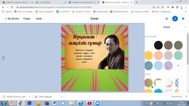Click the Undo button
The height and width of the screenshot is (106, 189).
[39, 19]
